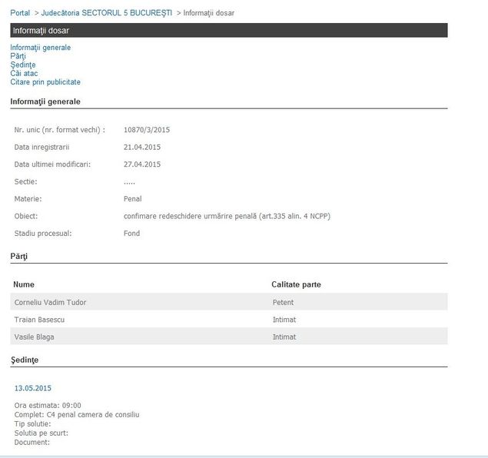Click the Părţi bold section heading
This screenshot has width=488, height=458.
pyautogui.click(x=18, y=257)
